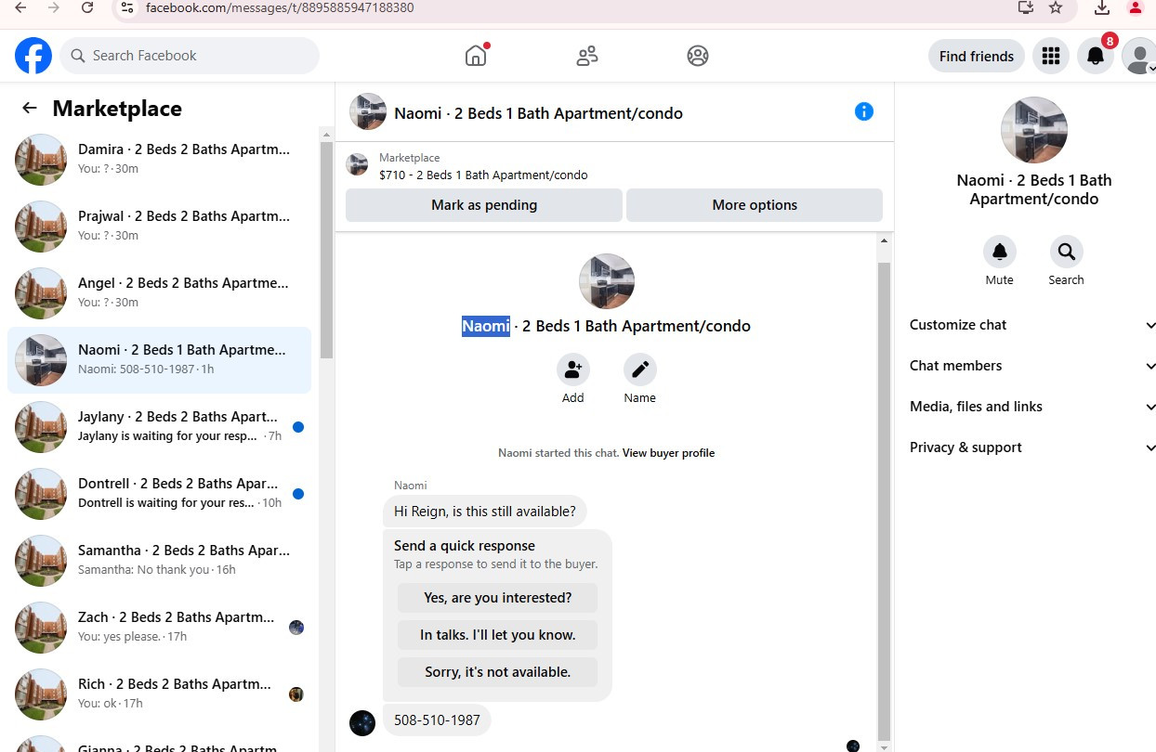Viewport: 1156px width, 752px height.
Task: Go back using the Marketplace arrow
Action: pyautogui.click(x=30, y=108)
